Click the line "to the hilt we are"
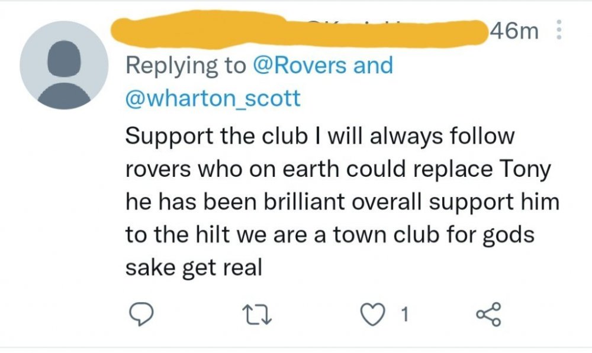Image resolution: width=592 pixels, height=353 pixels. (x=330, y=235)
